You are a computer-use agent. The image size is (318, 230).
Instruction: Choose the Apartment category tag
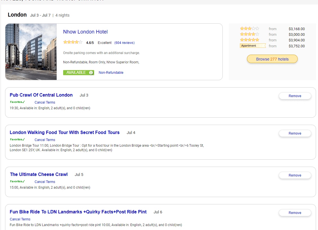[253, 46]
